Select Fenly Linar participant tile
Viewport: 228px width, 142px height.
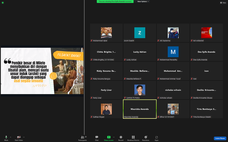pyautogui.click(x=106, y=90)
